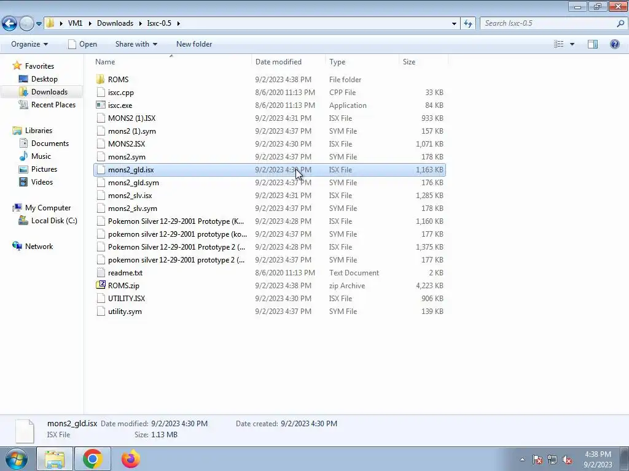Screen dimensions: 629x471
Task: Click the Action Center flag tray icon
Action: [x=537, y=459]
